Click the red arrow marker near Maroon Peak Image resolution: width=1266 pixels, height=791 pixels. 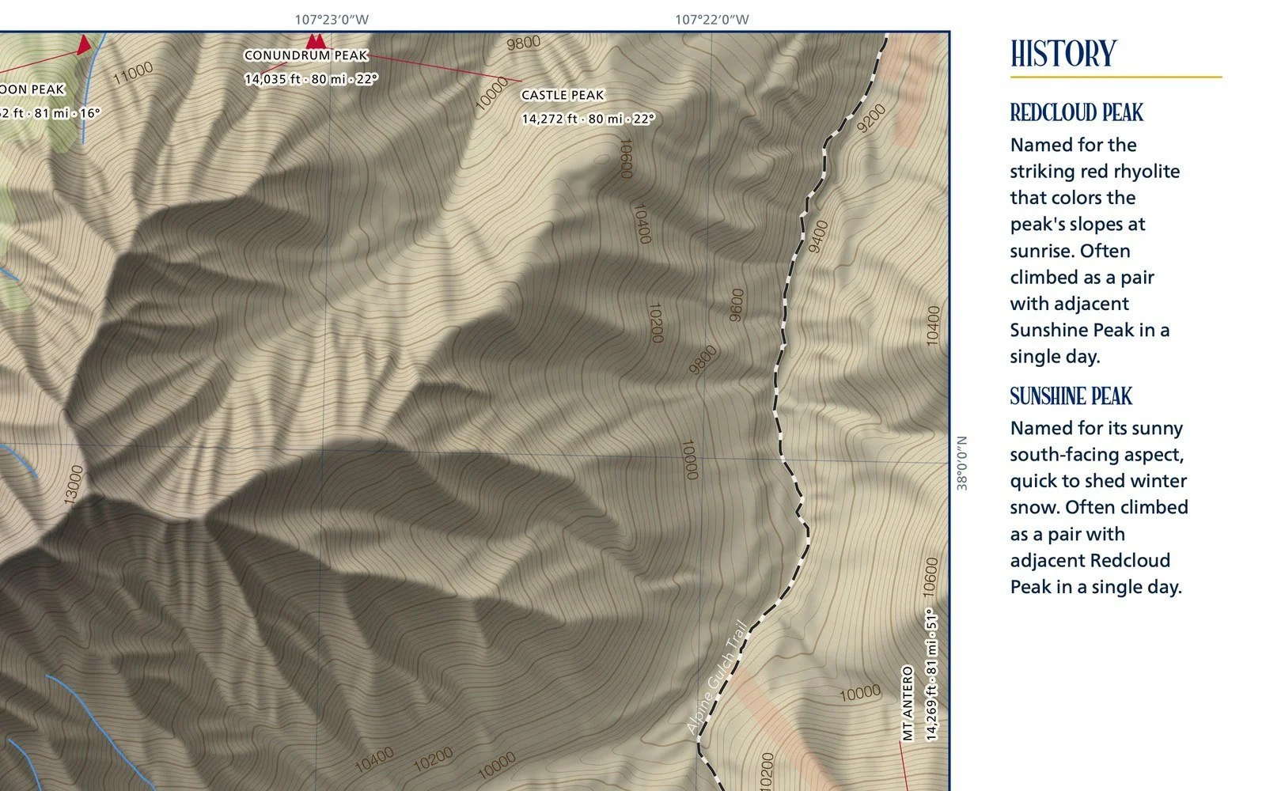[84, 44]
